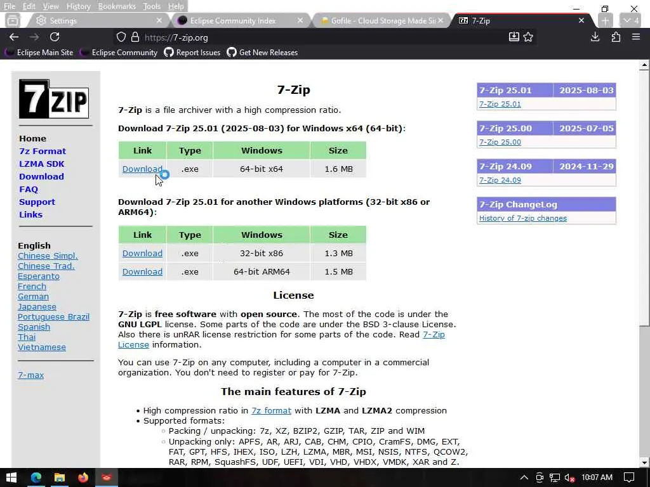Viewport: 650px width, 487px height.
Task: Reload the 7-zip.org page
Action: click(55, 37)
